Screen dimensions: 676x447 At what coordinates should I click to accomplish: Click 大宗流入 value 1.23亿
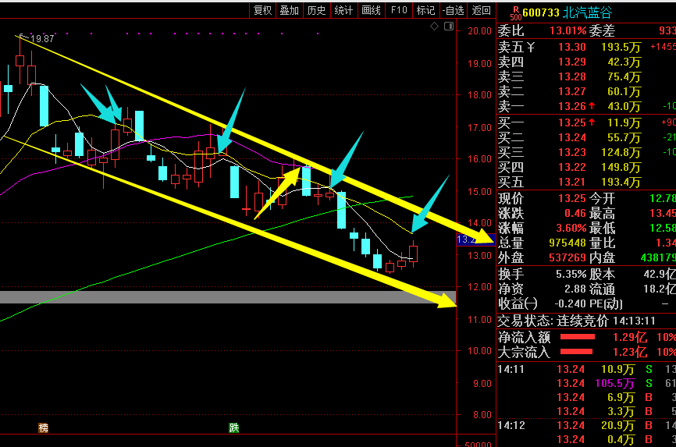pyautogui.click(x=630, y=352)
